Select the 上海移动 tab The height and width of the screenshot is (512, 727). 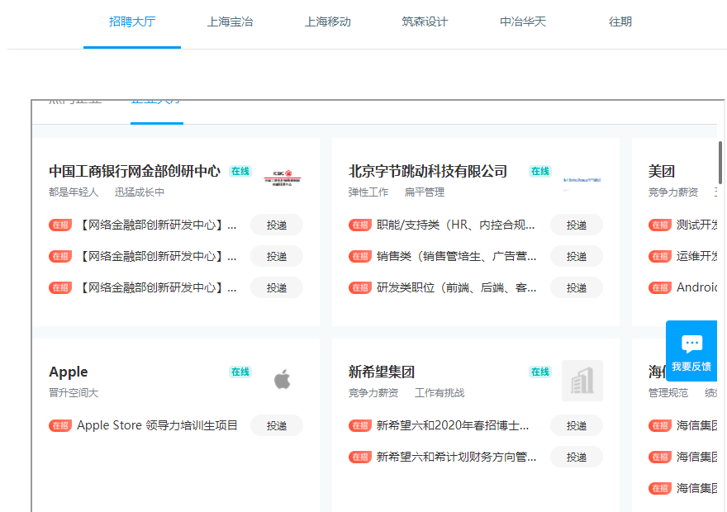[x=328, y=21]
